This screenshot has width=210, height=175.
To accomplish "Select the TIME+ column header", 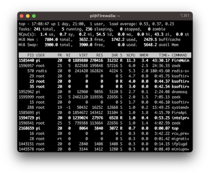I will click(x=163, y=55).
